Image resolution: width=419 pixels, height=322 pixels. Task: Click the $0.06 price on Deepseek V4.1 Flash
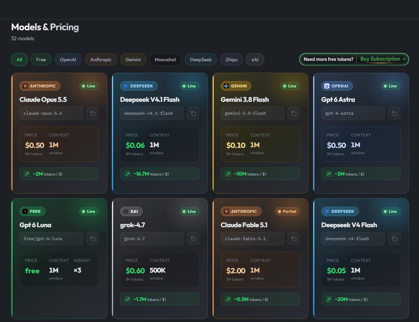point(135,145)
